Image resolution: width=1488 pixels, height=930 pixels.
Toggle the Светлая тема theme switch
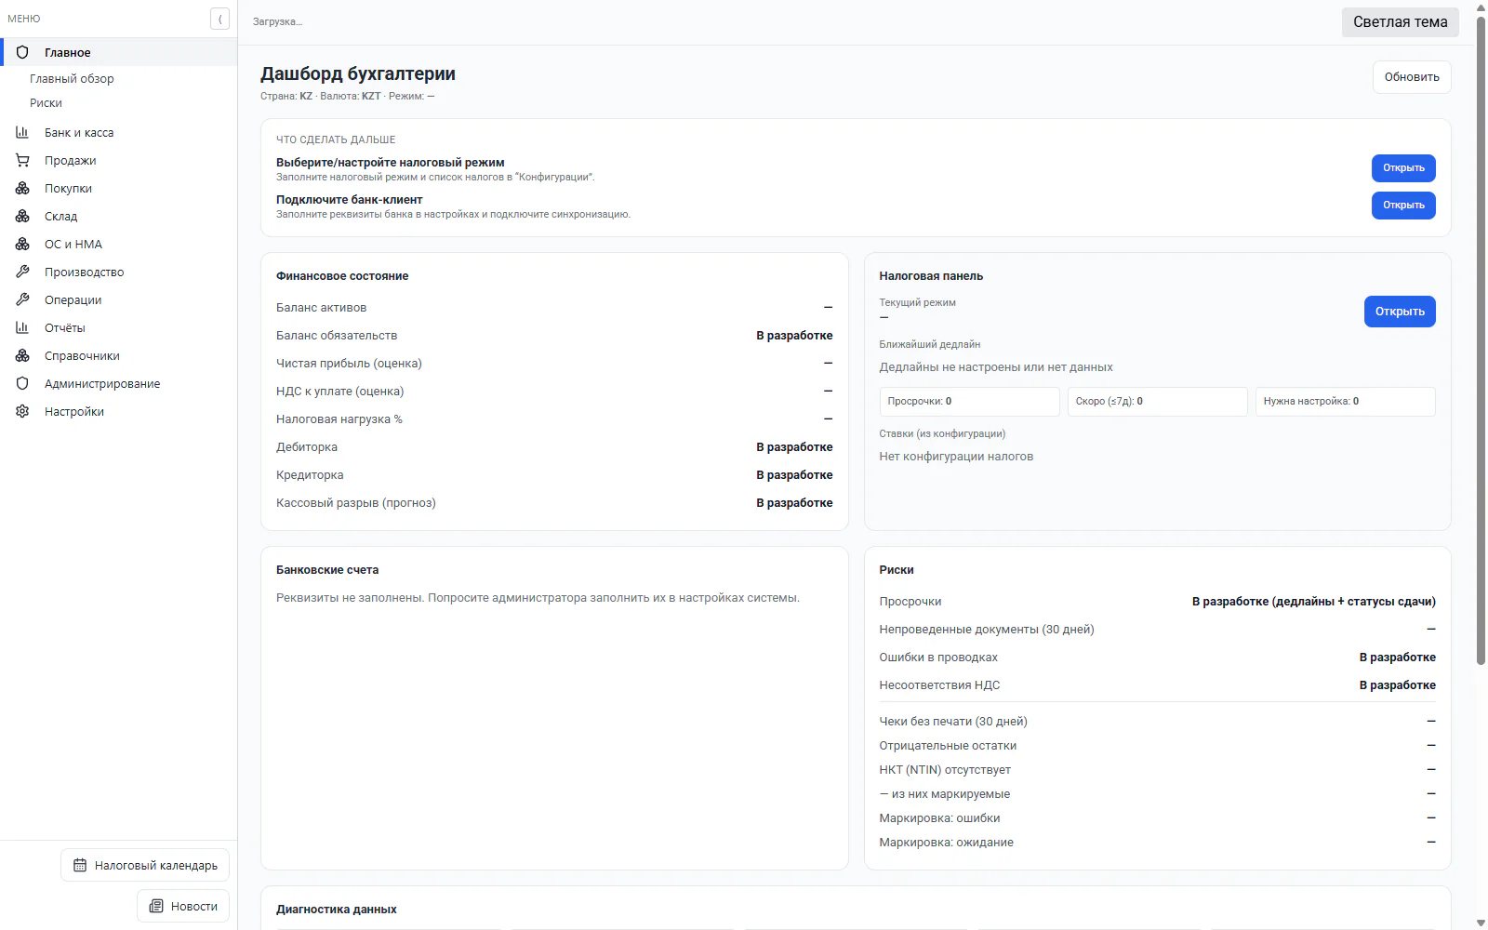[x=1400, y=22]
